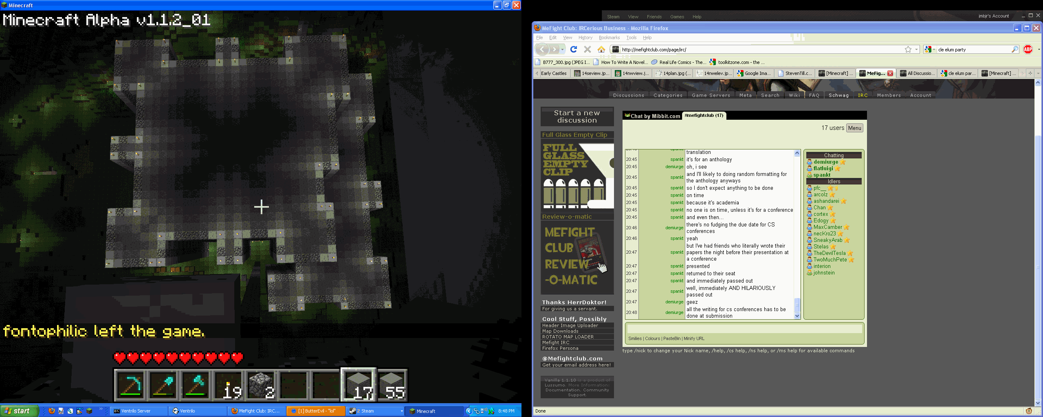Open the list all tabs dropdown
This screenshot has height=417, width=1043.
[x=1038, y=73]
